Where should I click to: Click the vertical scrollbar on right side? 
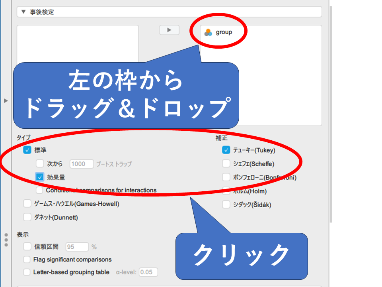point(331,112)
